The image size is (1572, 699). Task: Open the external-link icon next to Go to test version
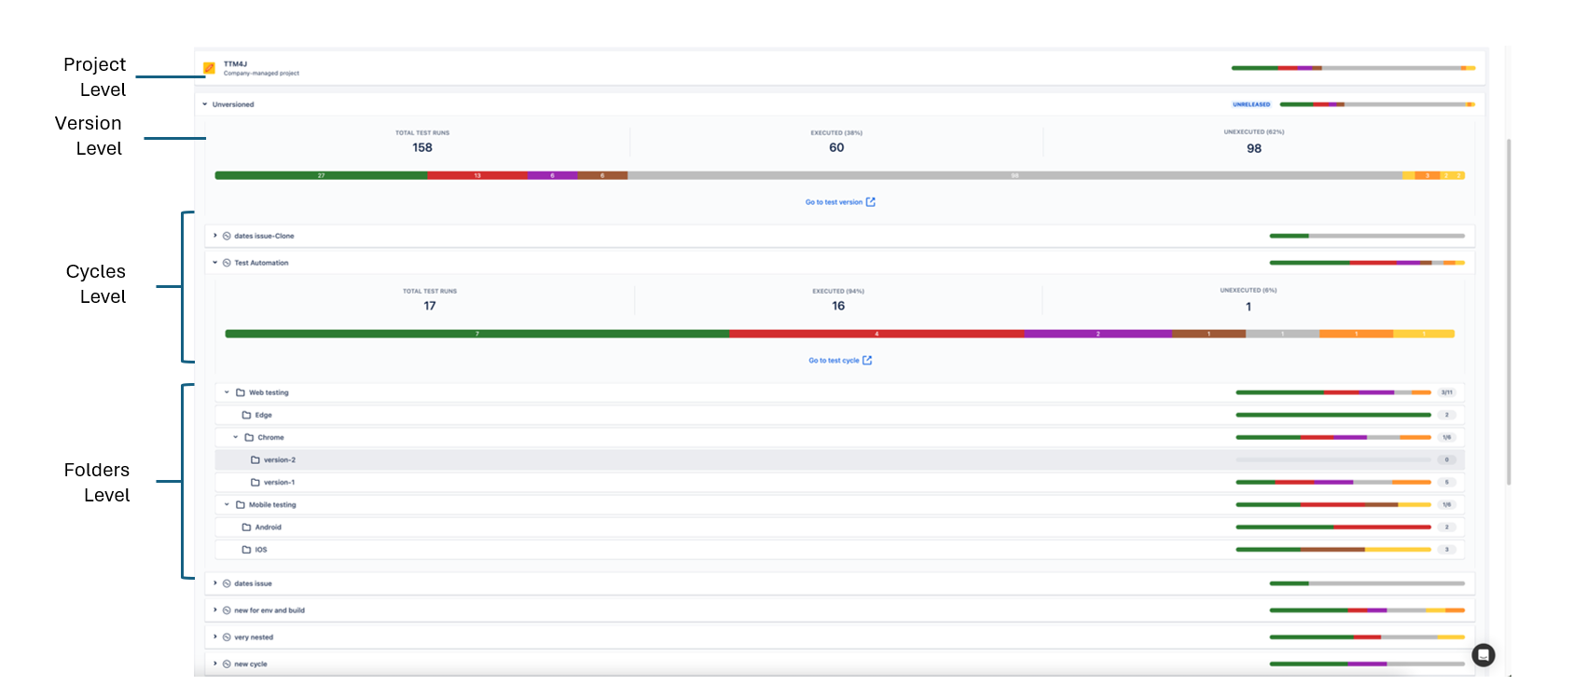(x=871, y=201)
